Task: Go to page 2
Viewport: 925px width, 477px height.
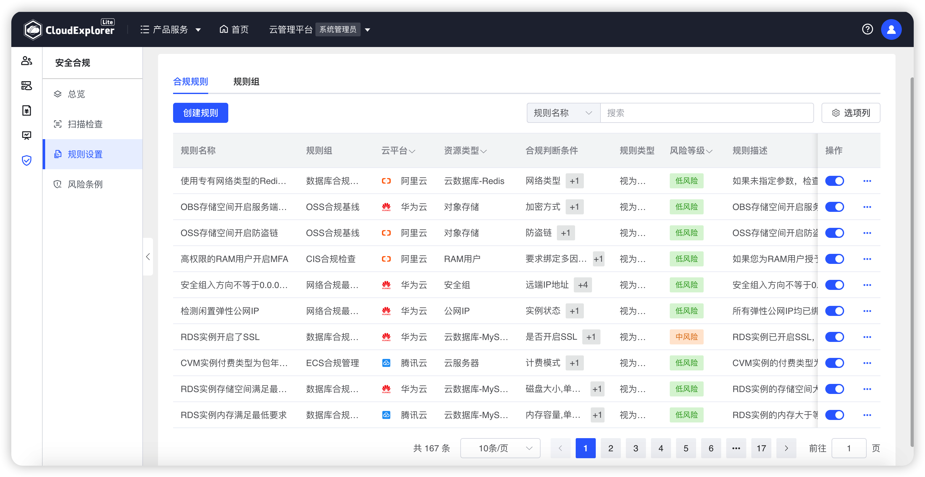Action: (610, 448)
